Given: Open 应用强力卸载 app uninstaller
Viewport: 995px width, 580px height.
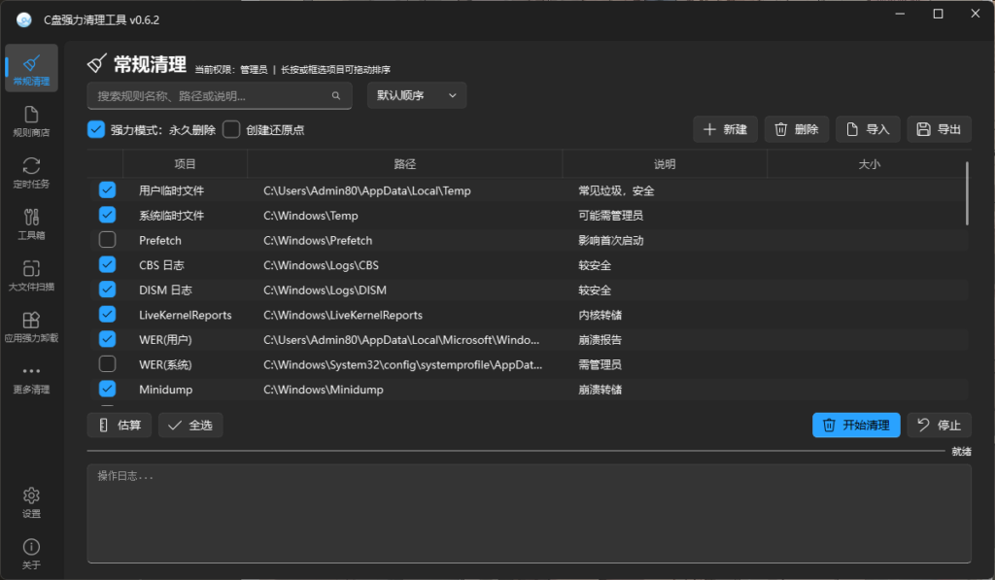Looking at the screenshot, I should coord(31,326).
